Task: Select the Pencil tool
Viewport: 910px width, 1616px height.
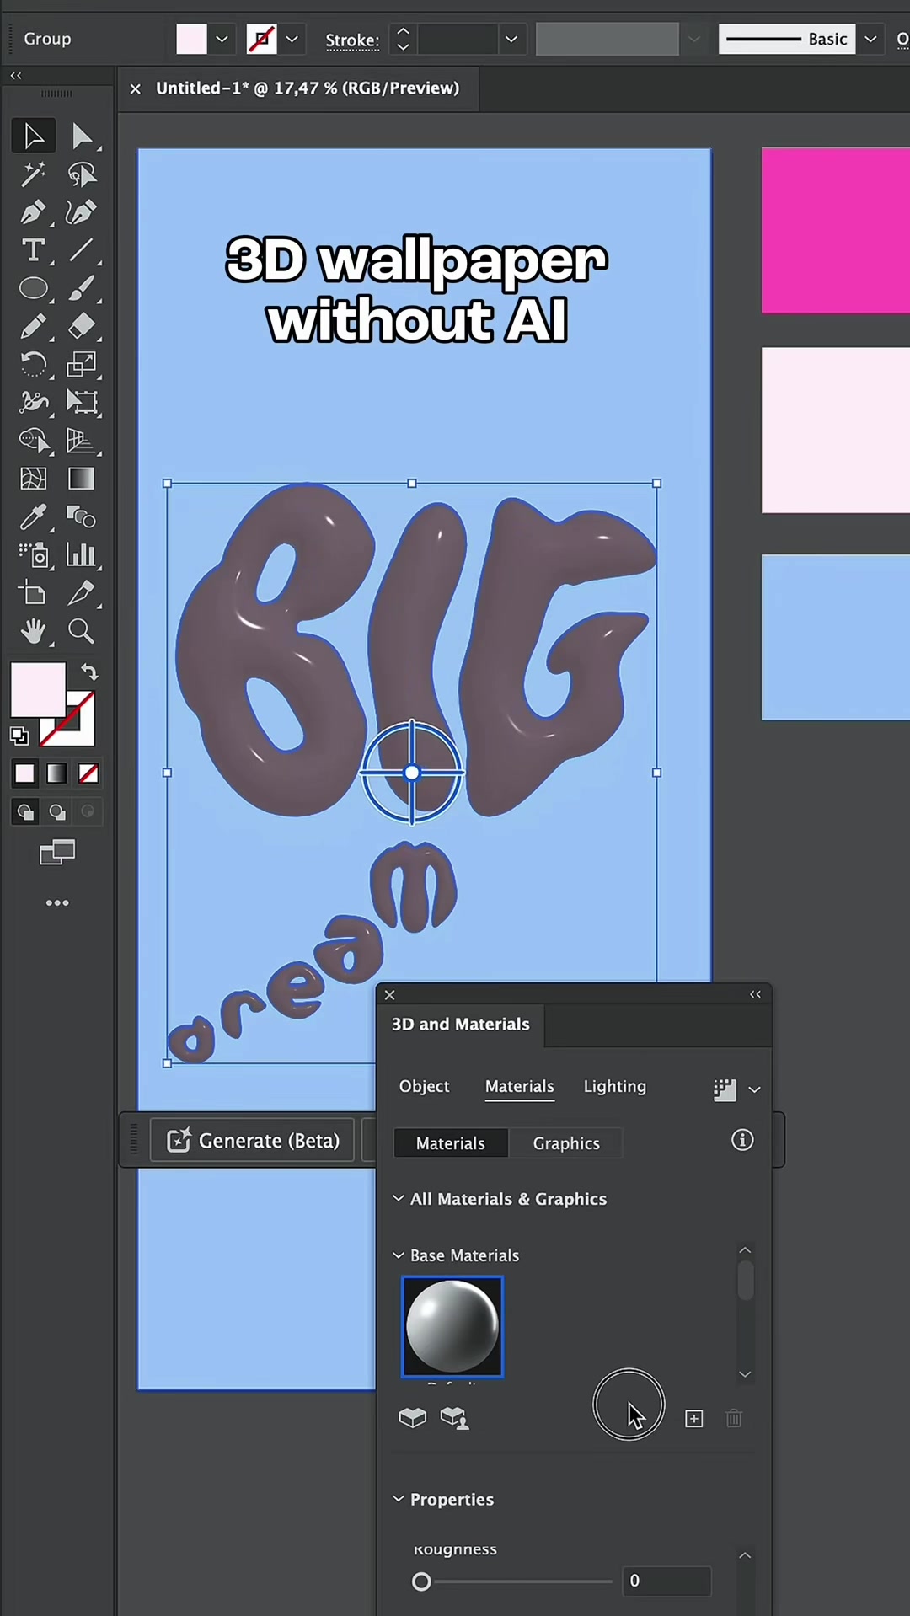Action: [x=34, y=326]
